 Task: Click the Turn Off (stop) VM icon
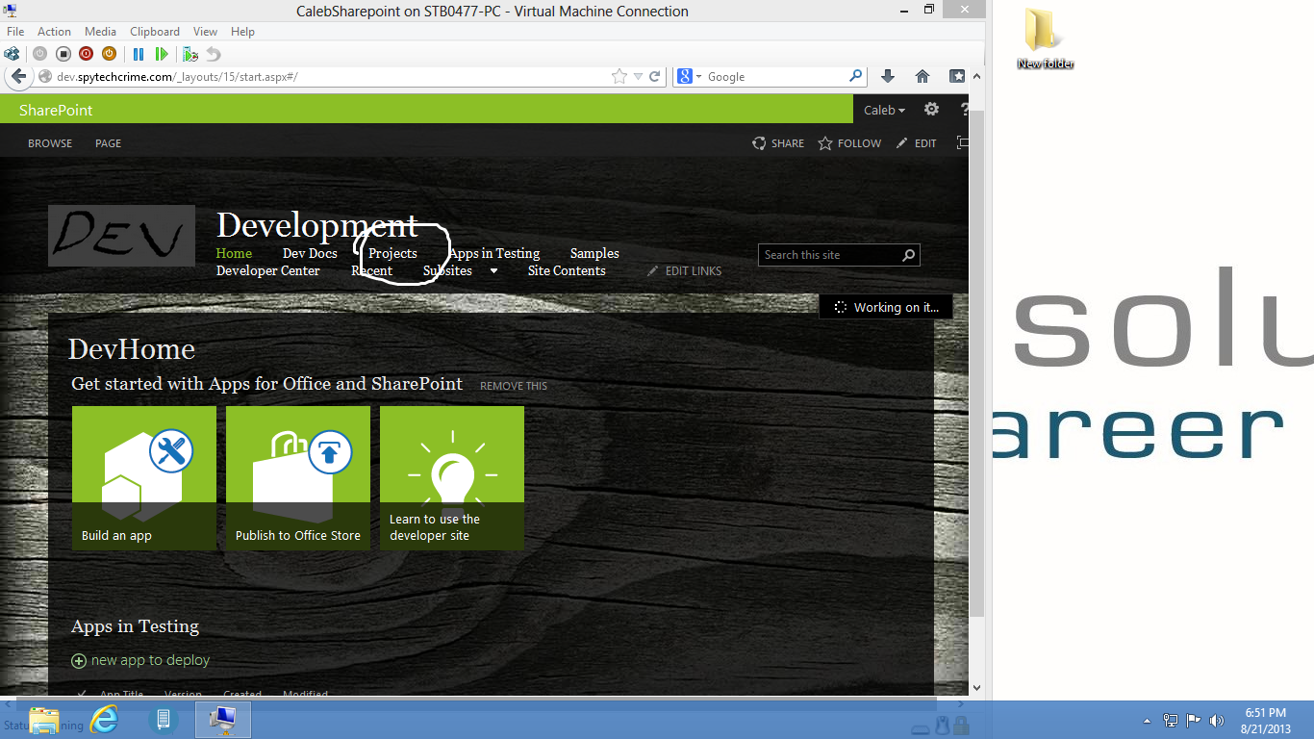[x=63, y=54]
